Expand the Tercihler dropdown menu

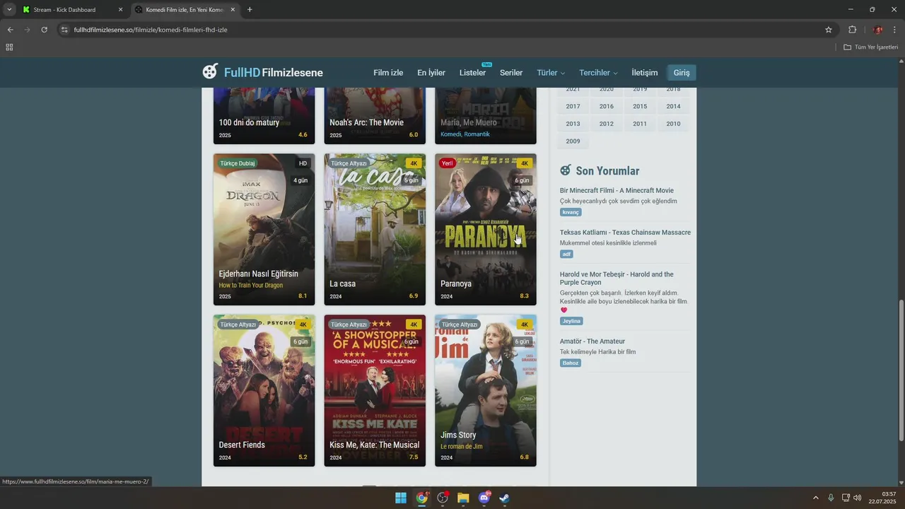click(x=598, y=73)
